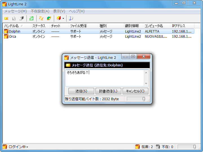Open the メッセージ(M) menu
The height and width of the screenshot is (152, 203).
(16, 11)
